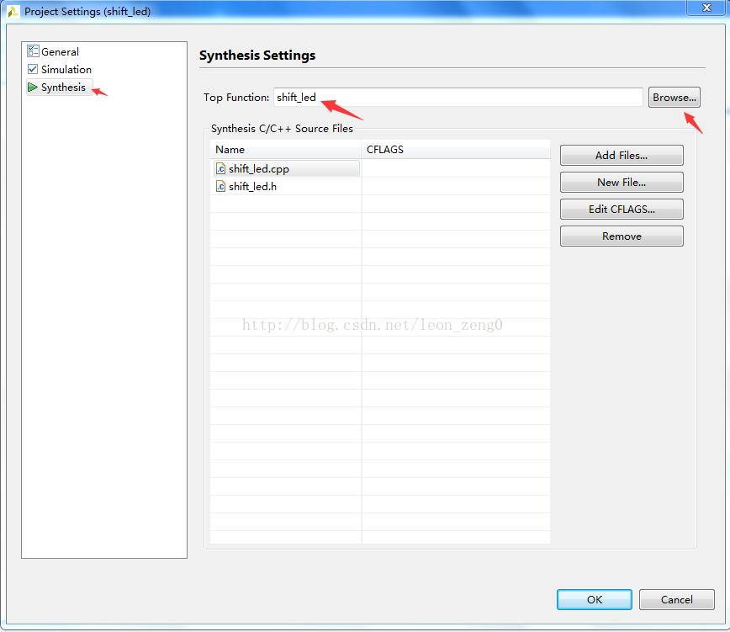Click the shift_led.cpp file icon
This screenshot has width=730, height=632.
pyautogui.click(x=220, y=168)
